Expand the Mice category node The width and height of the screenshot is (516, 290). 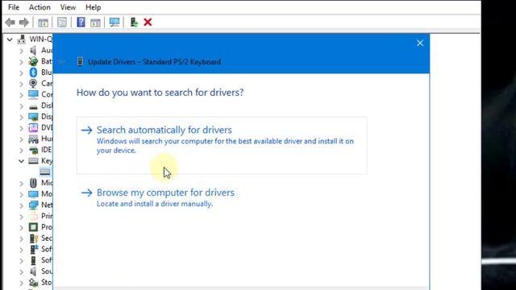(x=22, y=184)
